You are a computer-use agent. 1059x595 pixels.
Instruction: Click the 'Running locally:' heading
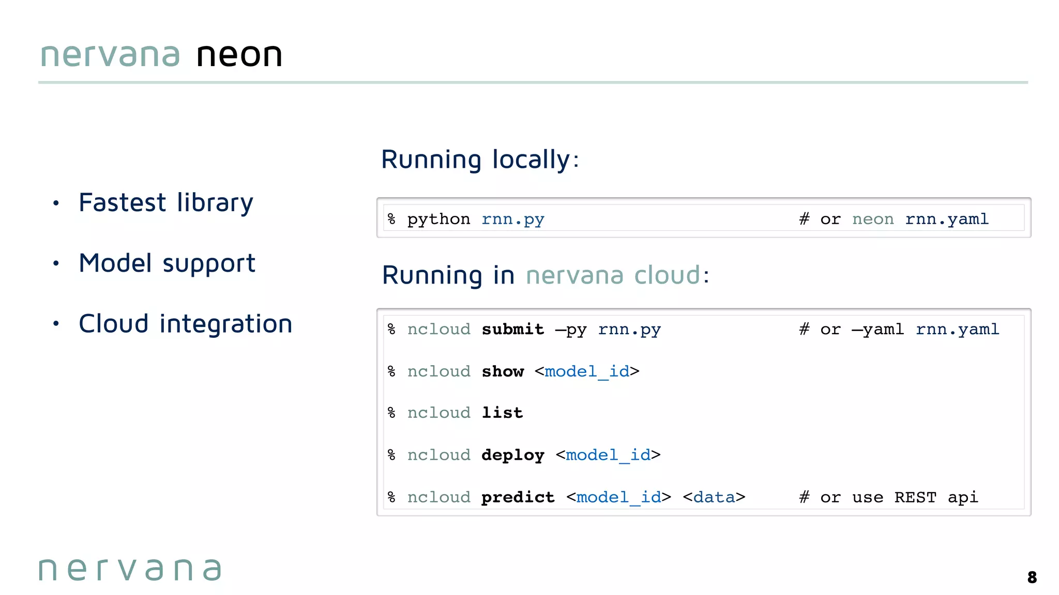[x=480, y=159]
